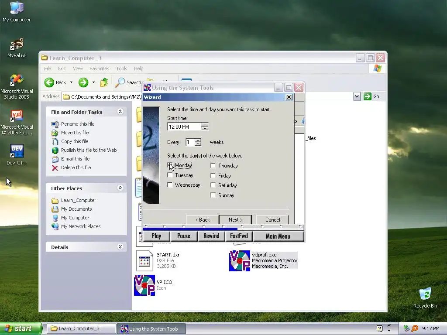
Task: Open the Forward button history dropdown arrow
Action: click(x=93, y=82)
